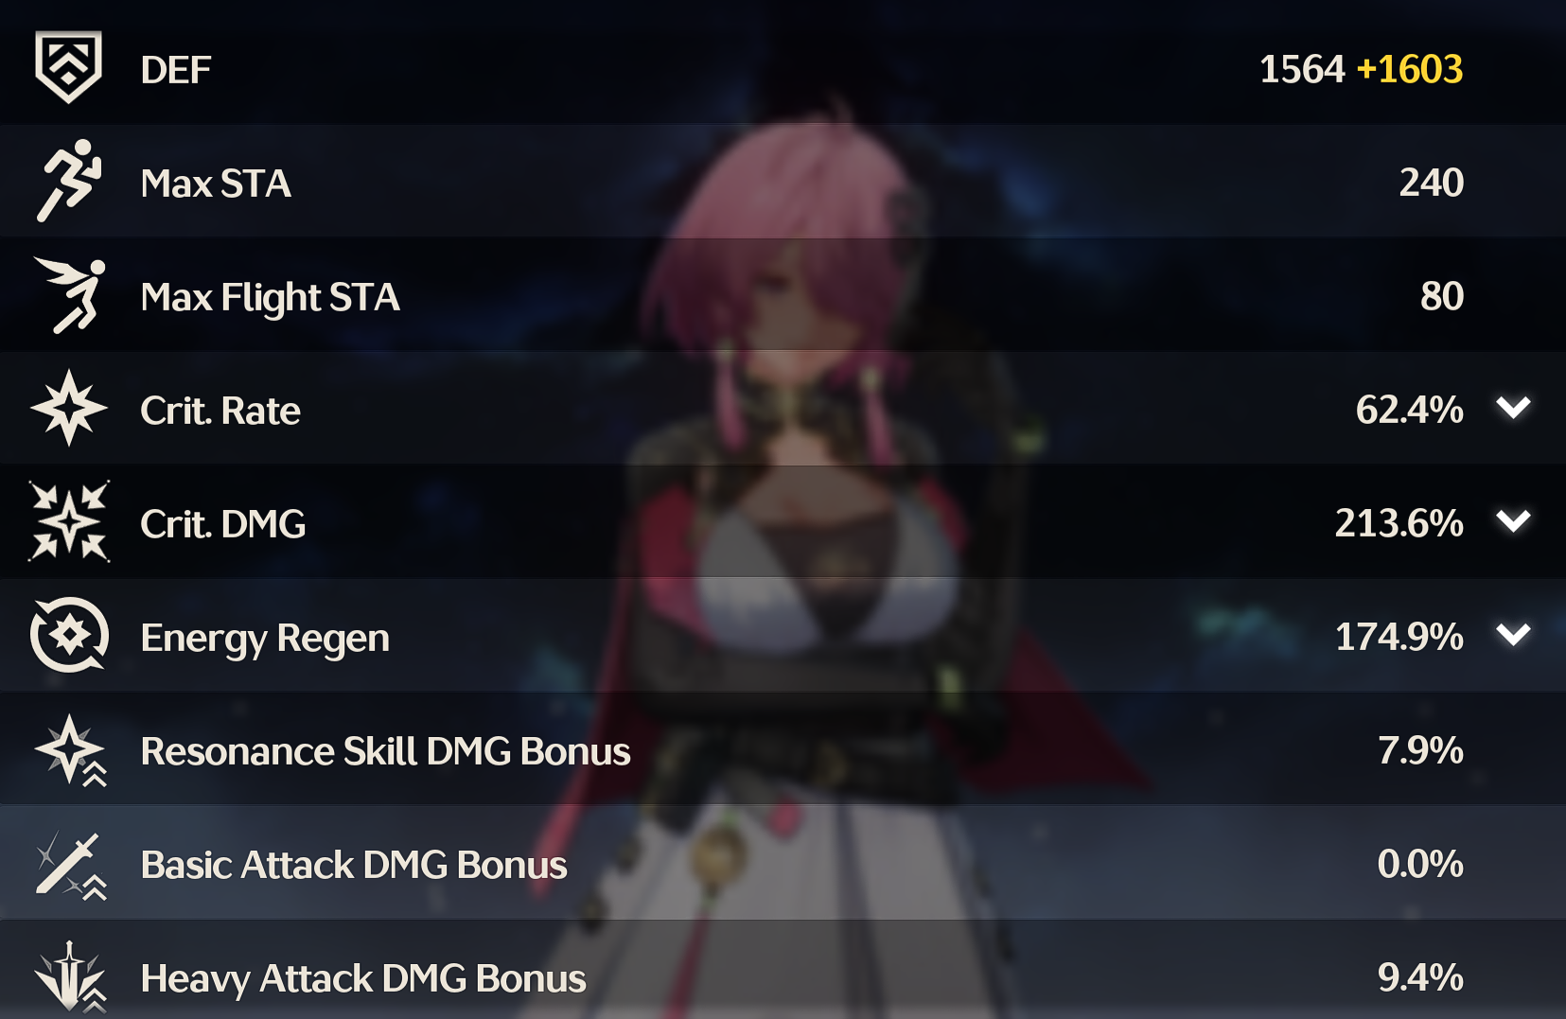The image size is (1566, 1019).
Task: Select the Resonance Skill DMG Bonus label
Action: (x=385, y=751)
